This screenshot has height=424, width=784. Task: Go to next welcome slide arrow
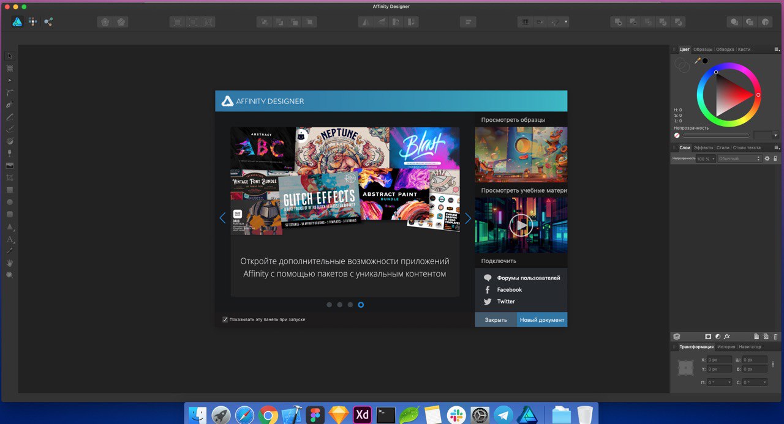pyautogui.click(x=468, y=218)
